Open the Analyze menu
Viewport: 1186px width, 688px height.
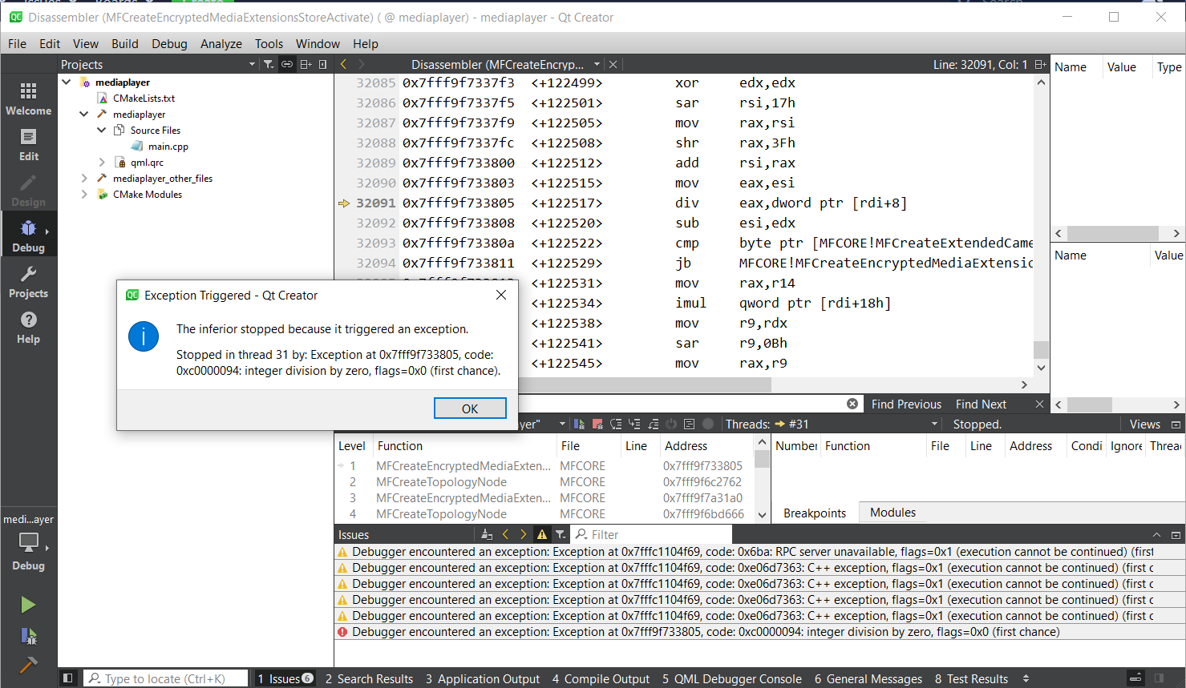[221, 43]
